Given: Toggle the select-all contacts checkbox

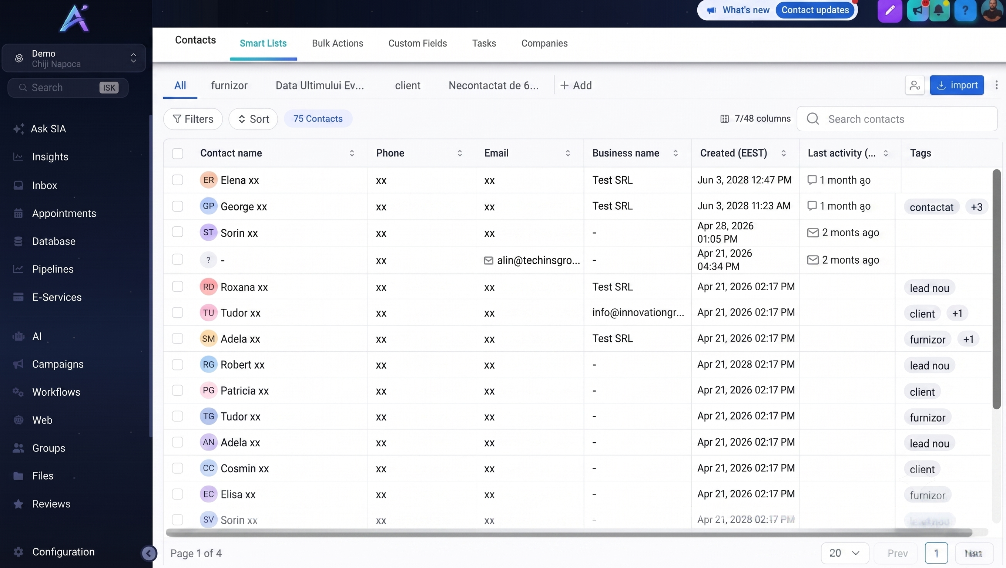Looking at the screenshot, I should coord(178,153).
